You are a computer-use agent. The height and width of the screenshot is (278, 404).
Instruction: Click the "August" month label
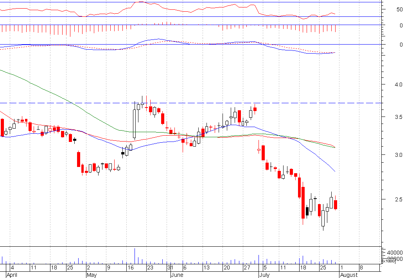pyautogui.click(x=349, y=275)
